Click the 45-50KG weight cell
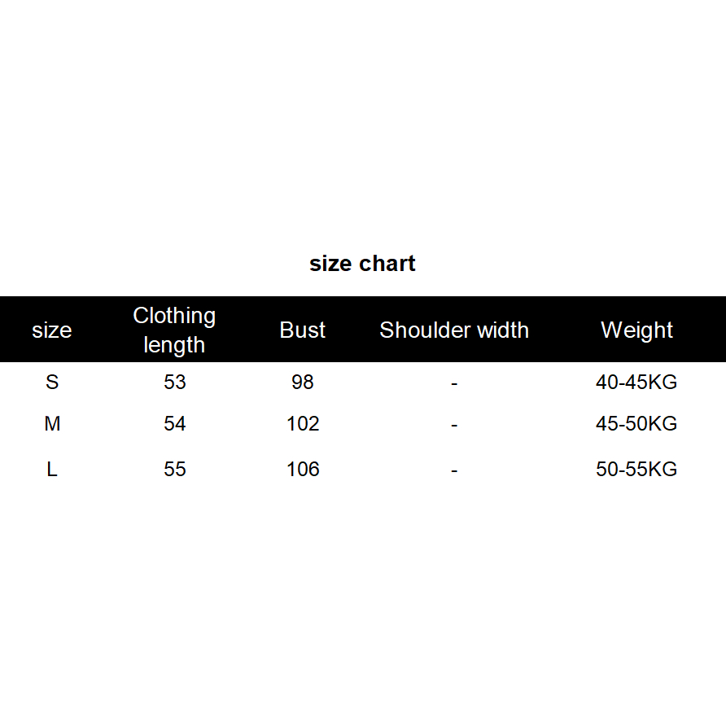726x726 pixels. (636, 424)
